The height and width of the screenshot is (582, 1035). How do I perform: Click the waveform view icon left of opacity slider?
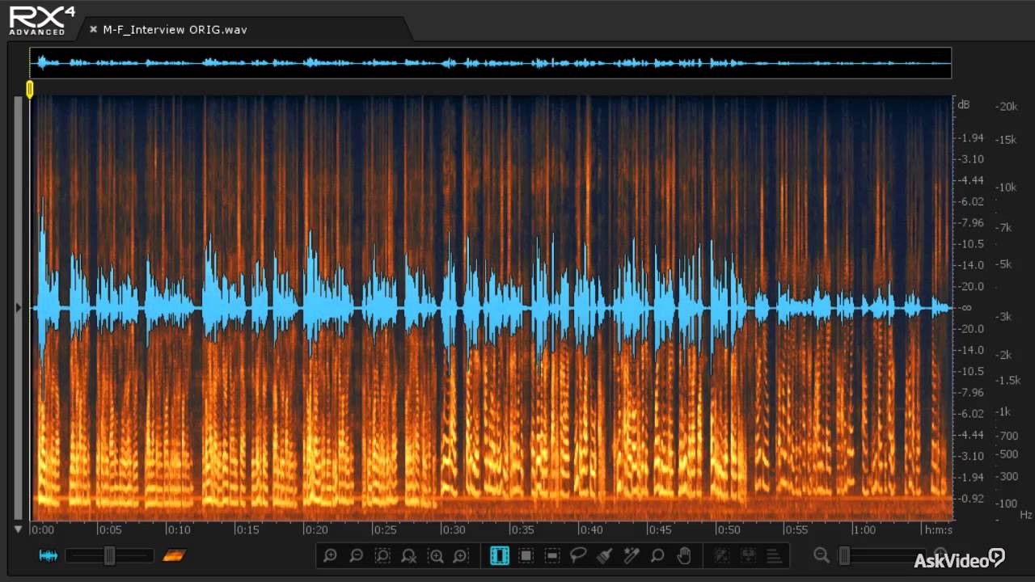(49, 555)
